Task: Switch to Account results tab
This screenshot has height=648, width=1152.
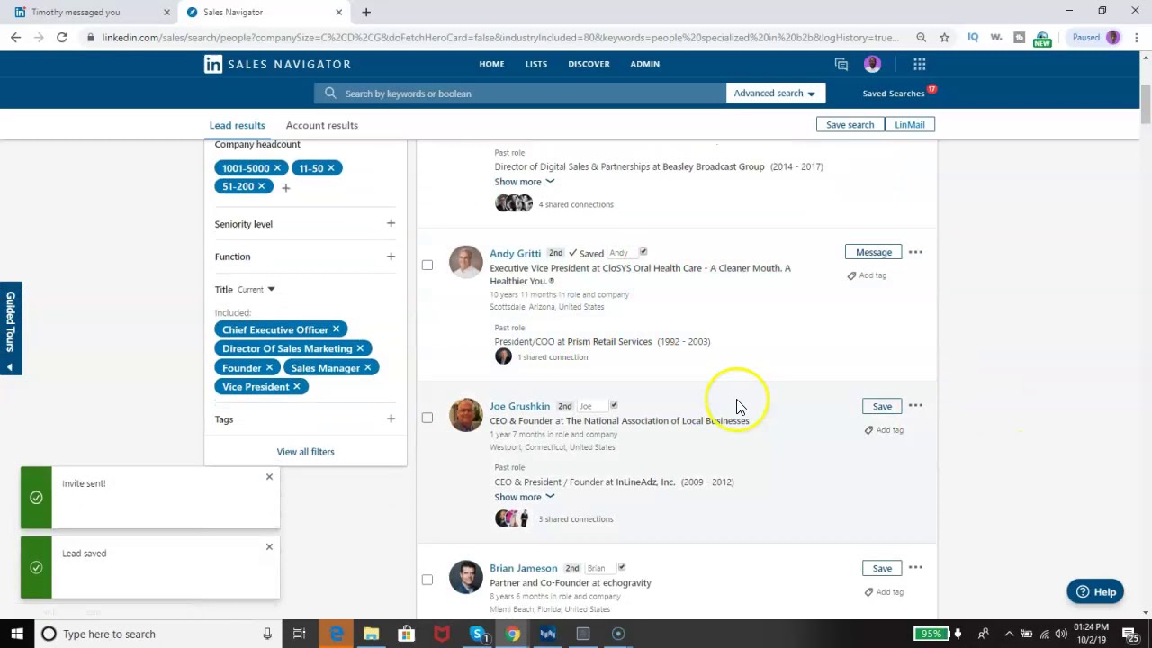Action: (x=321, y=125)
